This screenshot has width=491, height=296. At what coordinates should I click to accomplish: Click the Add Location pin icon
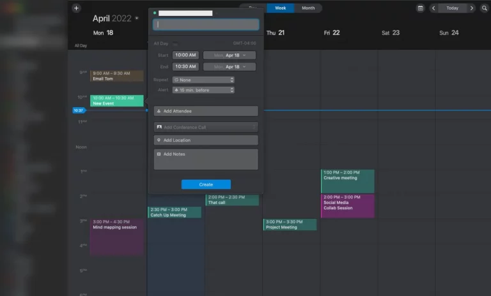coord(159,140)
